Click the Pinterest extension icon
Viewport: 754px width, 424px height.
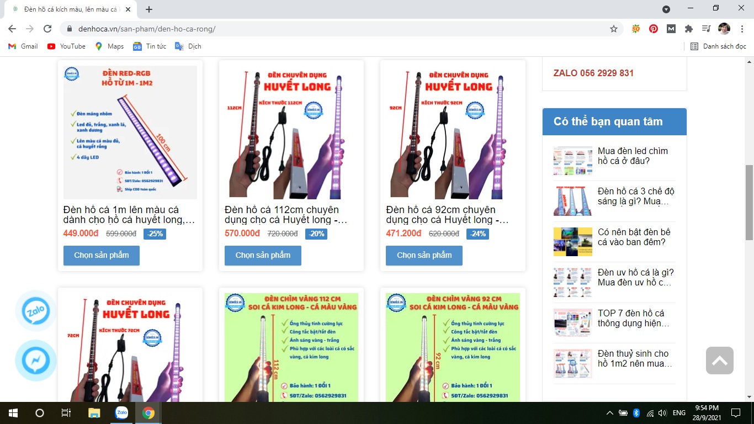coord(654,29)
